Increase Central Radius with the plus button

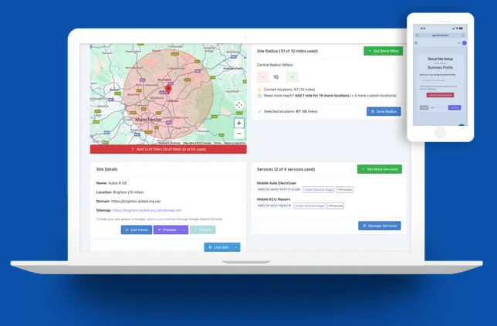click(292, 76)
